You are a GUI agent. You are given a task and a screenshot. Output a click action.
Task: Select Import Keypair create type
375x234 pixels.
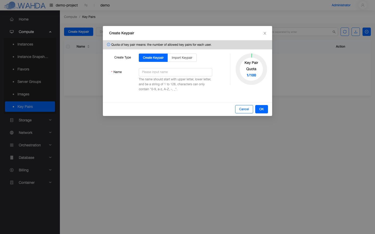click(x=182, y=58)
